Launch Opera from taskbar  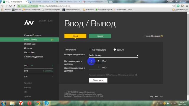(30, 103)
